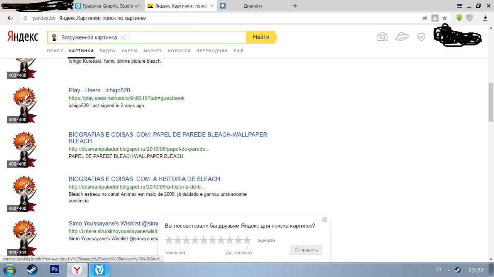Open desmanipulador a-historia-de-b URL
Screen dimensions: 494x277
(137, 187)
